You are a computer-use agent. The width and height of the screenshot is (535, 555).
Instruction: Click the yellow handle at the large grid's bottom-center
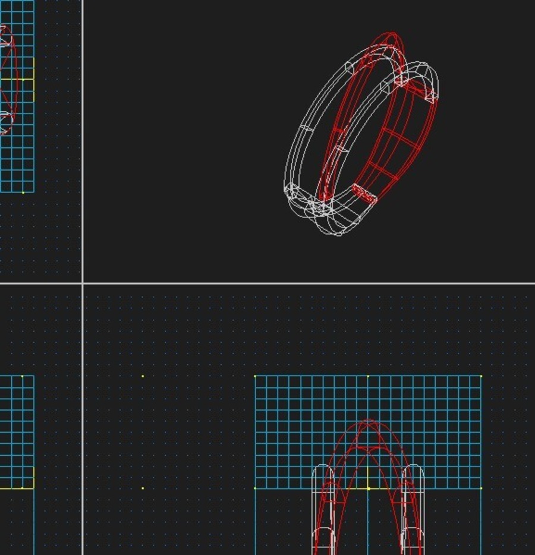click(x=368, y=488)
